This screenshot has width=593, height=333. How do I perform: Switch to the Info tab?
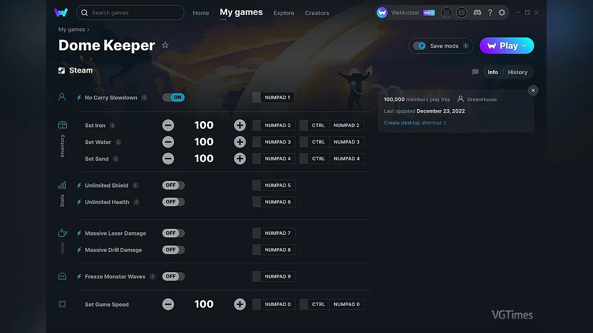493,72
